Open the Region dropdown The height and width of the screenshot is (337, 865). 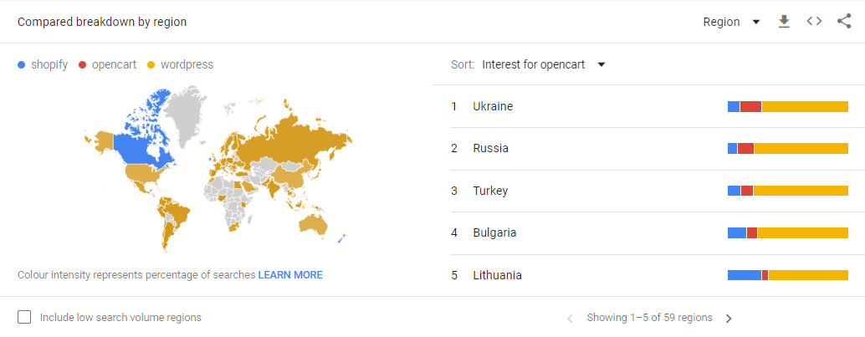coord(731,22)
